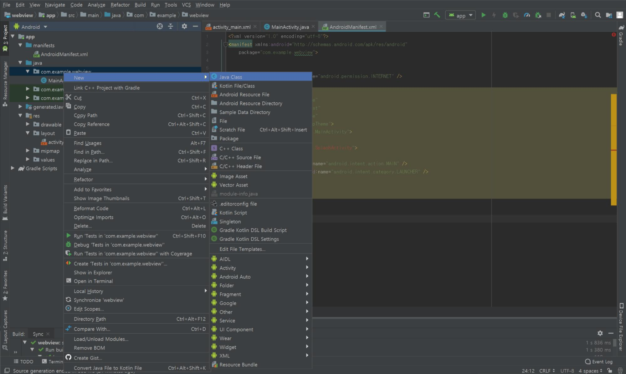This screenshot has width=626, height=374.
Task: Select Java Class from New submenu
Action: (230, 77)
